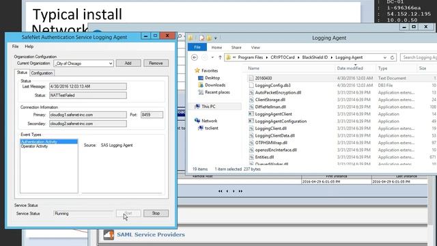Open the Quick Access Toolbar customize arrow
437x246 pixels.
click(x=216, y=38)
